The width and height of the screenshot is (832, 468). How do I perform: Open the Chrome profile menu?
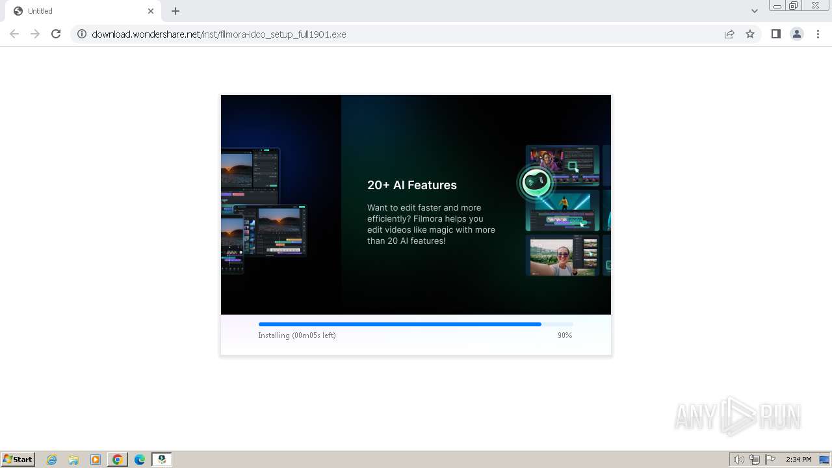tap(797, 34)
